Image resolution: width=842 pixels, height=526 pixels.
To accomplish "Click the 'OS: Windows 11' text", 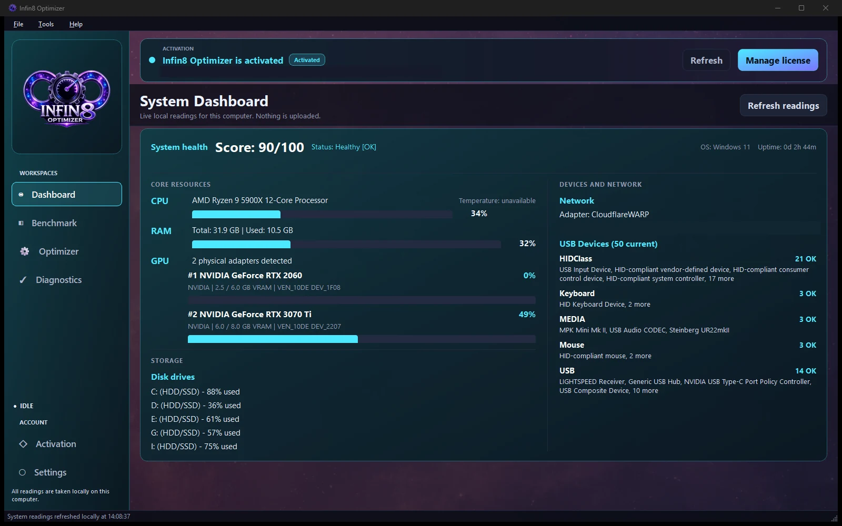I will tap(725, 147).
